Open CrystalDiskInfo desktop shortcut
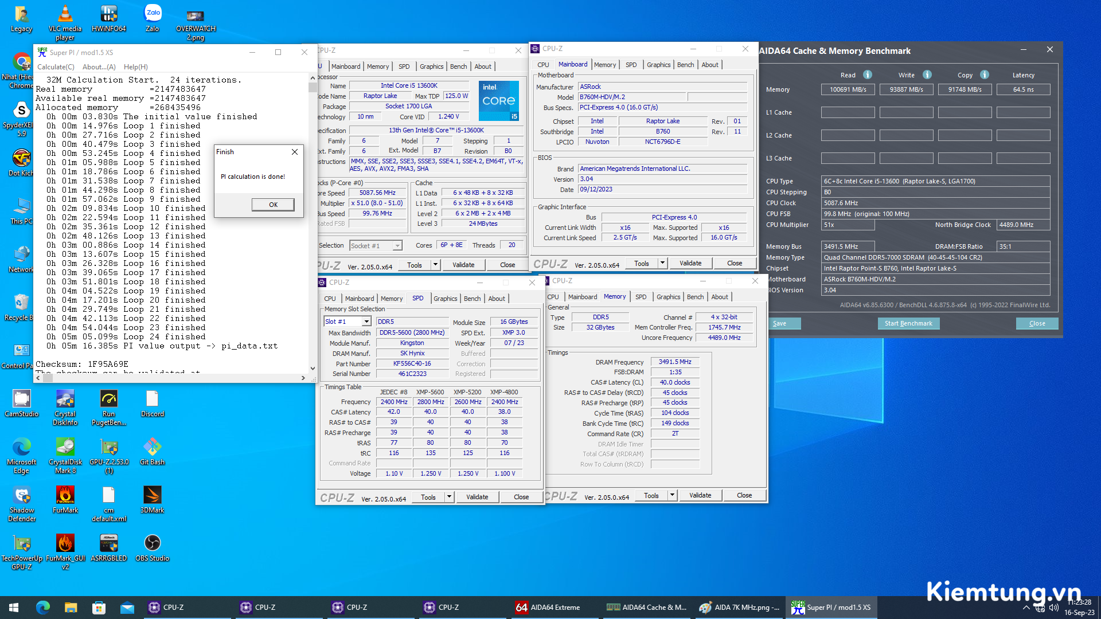This screenshot has height=619, width=1101. click(65, 408)
